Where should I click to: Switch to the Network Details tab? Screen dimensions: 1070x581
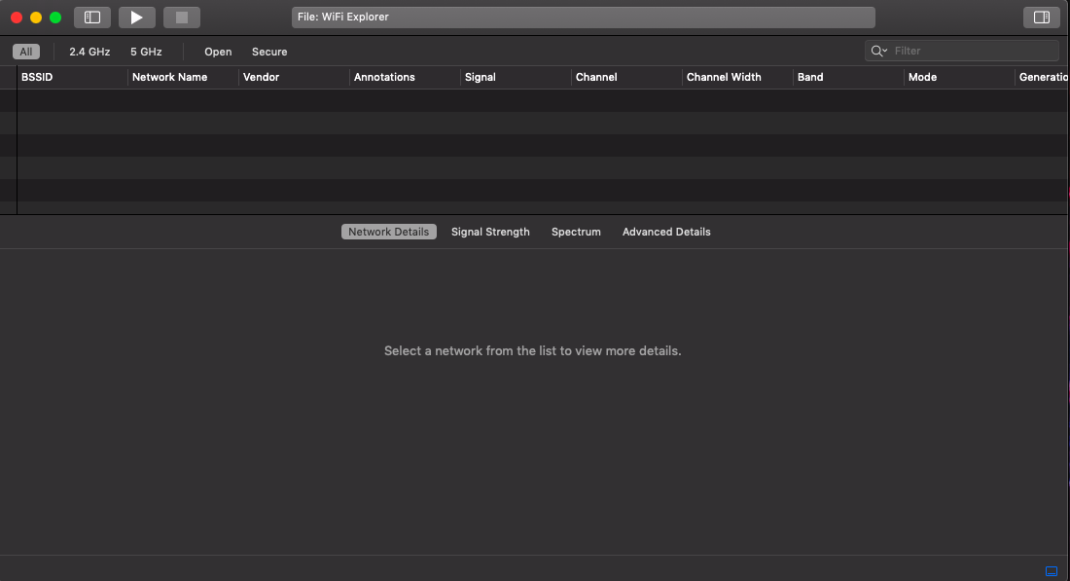[x=389, y=232]
